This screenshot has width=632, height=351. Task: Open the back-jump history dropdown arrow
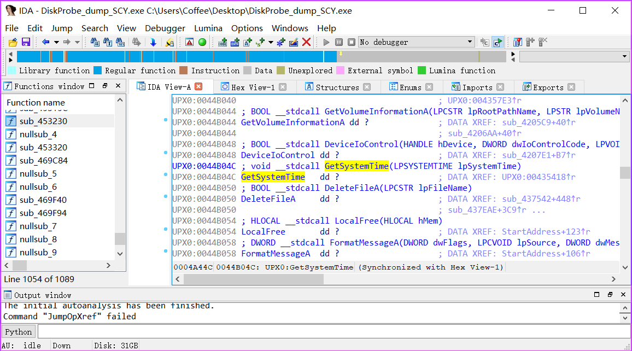pyautogui.click(x=56, y=42)
